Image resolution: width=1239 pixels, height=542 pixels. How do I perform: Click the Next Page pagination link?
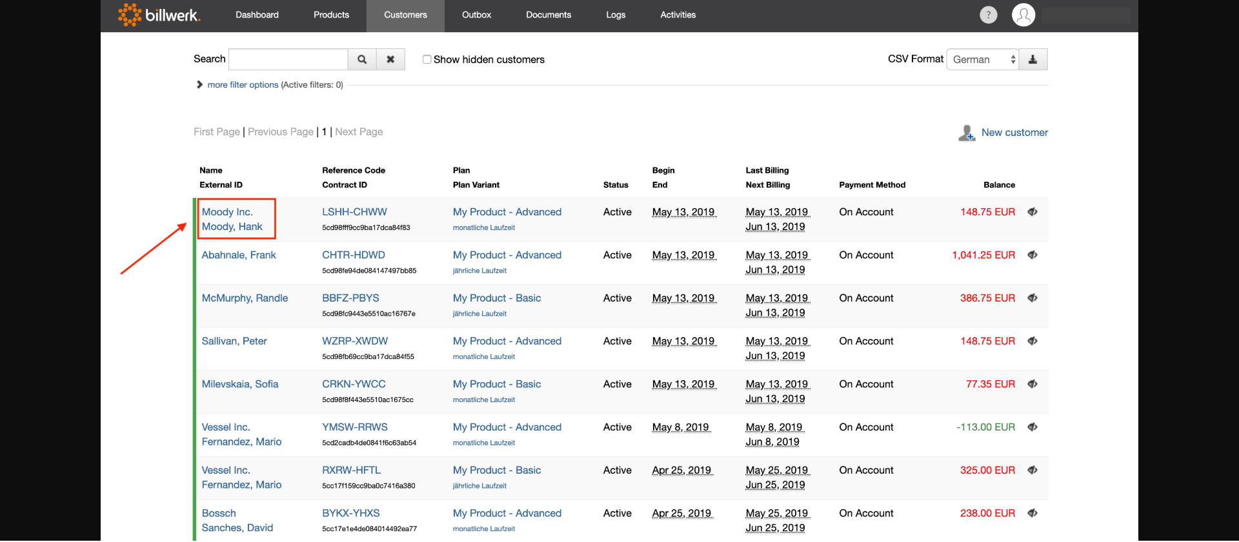pos(359,132)
